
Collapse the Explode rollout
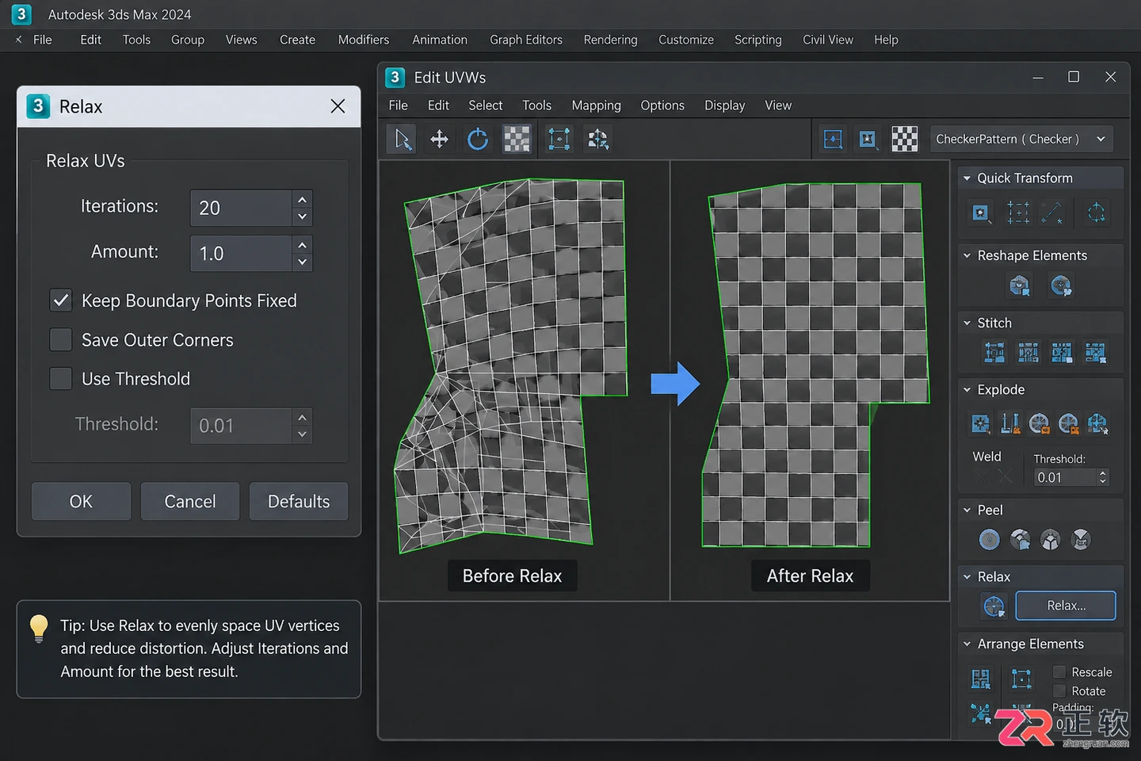(x=967, y=389)
